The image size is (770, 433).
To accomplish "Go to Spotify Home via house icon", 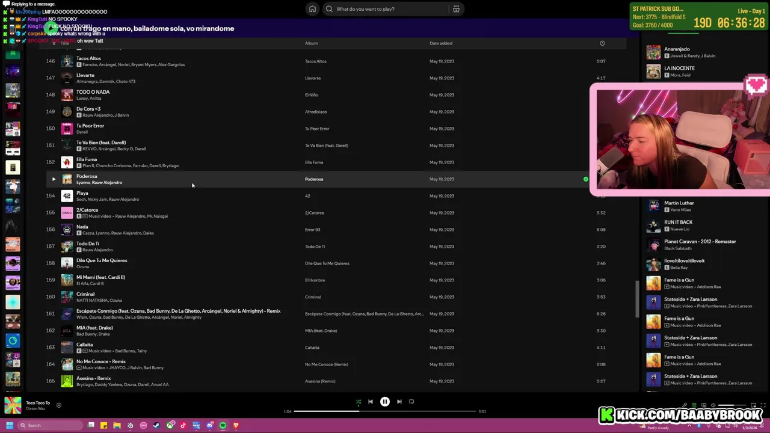I will 312,9.
